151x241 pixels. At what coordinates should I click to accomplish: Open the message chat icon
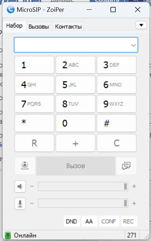[126, 166]
